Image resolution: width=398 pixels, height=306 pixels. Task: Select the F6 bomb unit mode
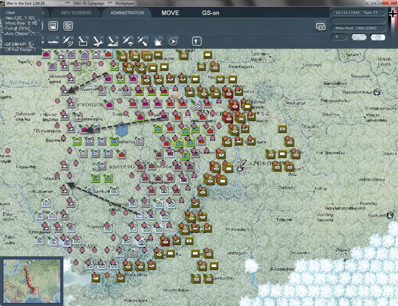click(x=83, y=41)
